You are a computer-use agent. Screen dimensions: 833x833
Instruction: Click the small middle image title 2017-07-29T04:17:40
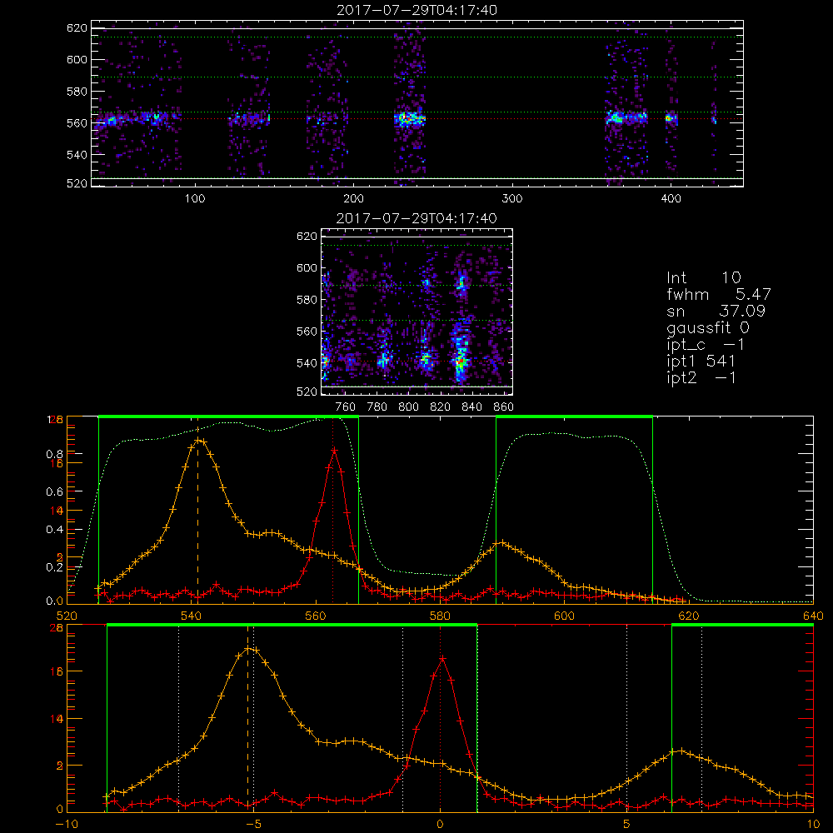pos(416,217)
